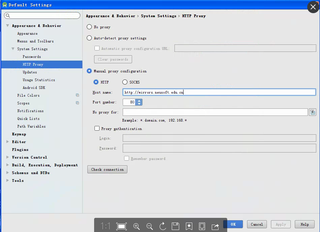Image resolution: width=320 pixels, height=232 pixels.
Task: Select the No proxy radio button
Action: pyautogui.click(x=89, y=27)
